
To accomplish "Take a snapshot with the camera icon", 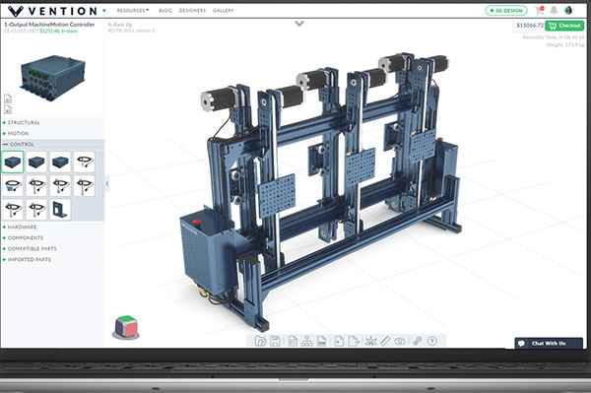I will pos(400,342).
